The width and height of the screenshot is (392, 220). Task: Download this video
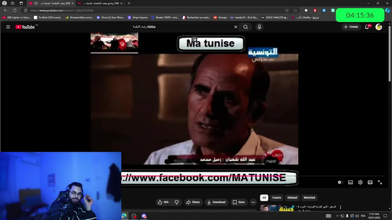(x=216, y=202)
